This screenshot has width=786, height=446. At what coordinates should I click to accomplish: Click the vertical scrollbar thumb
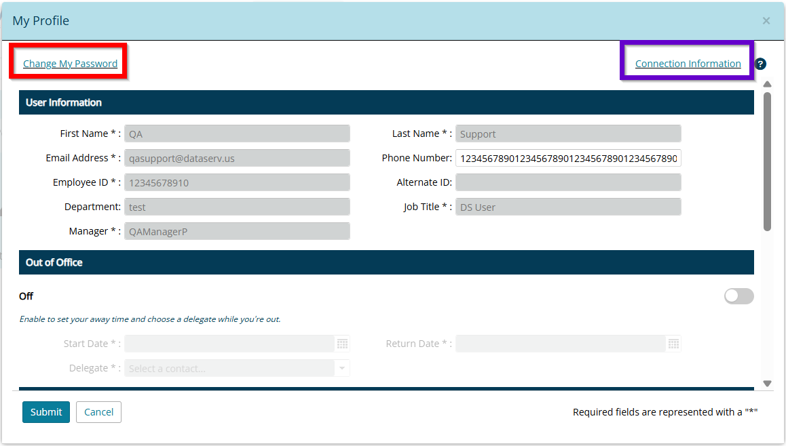767,161
